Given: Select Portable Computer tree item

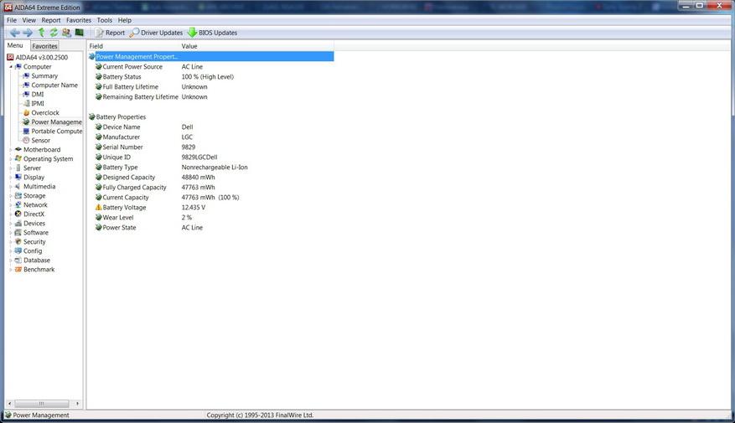Looking at the screenshot, I should 56,132.
